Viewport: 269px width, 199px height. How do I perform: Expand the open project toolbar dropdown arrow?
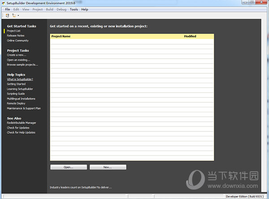click(x=18, y=16)
